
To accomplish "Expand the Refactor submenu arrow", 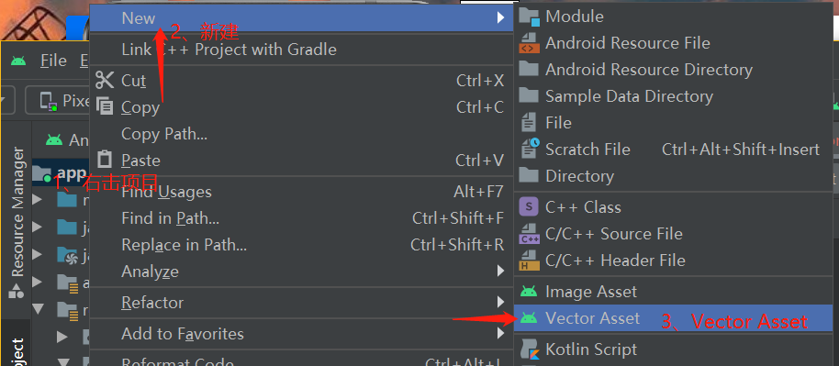I will click(500, 303).
